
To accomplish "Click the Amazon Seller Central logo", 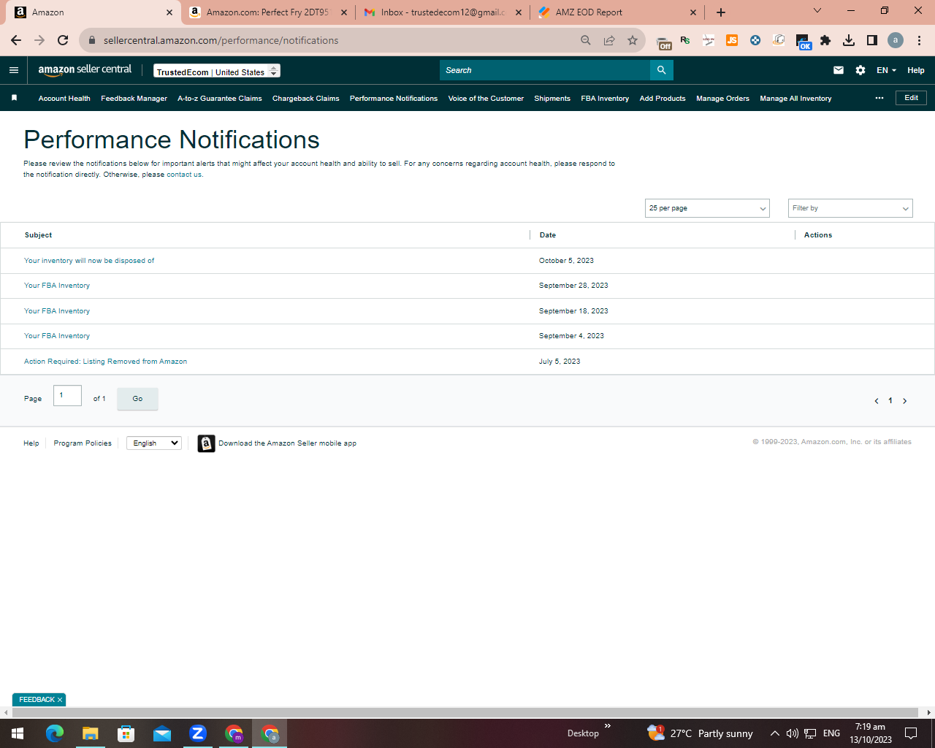I will click(x=85, y=70).
